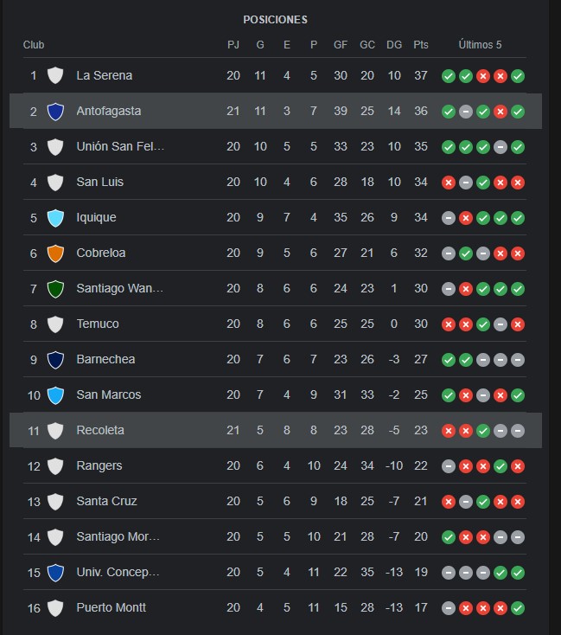The image size is (561, 635).
Task: Click La Serena's white shield crest
Action: [55, 76]
